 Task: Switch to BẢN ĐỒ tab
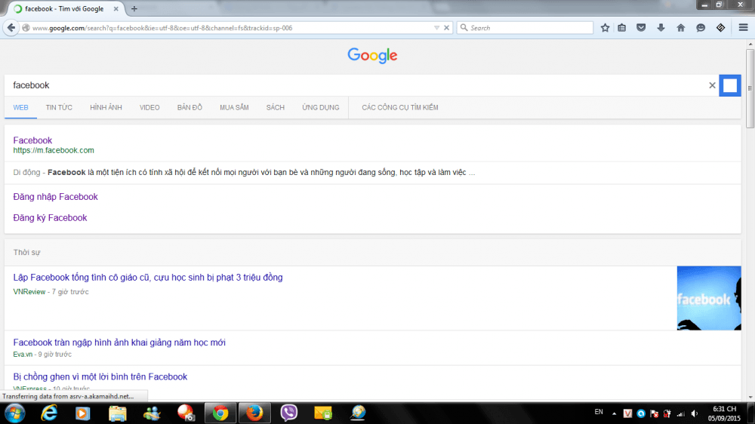tap(190, 107)
